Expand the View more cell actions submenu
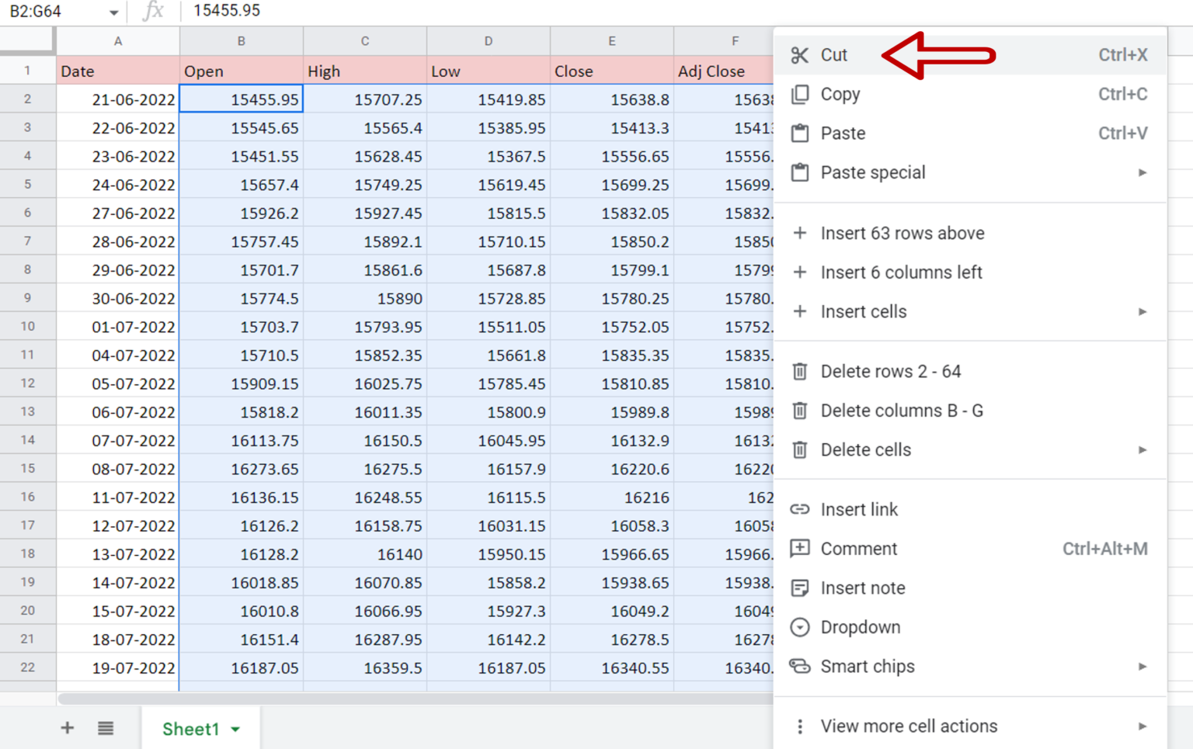The height and width of the screenshot is (749, 1193). pyautogui.click(x=1141, y=726)
